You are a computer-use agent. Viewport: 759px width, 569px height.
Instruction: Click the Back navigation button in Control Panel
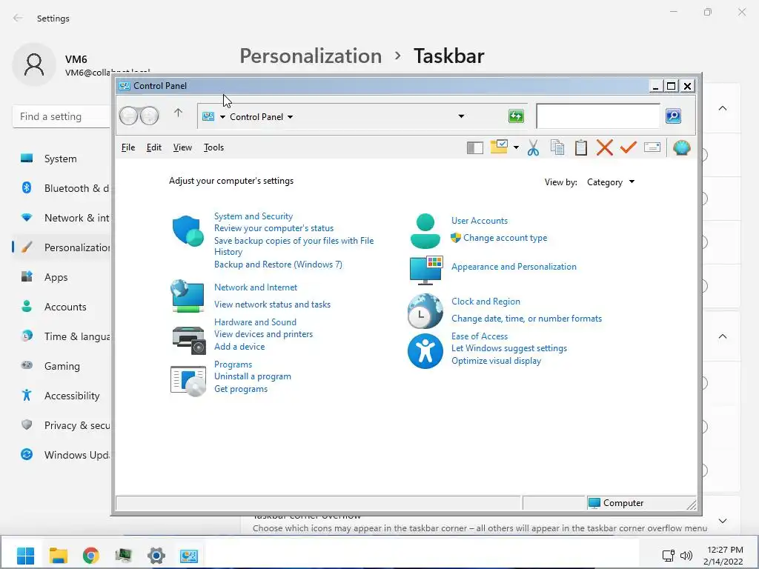[129, 116]
